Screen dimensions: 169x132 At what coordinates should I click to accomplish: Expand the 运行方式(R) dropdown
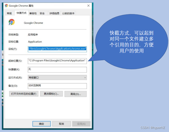[57, 77]
